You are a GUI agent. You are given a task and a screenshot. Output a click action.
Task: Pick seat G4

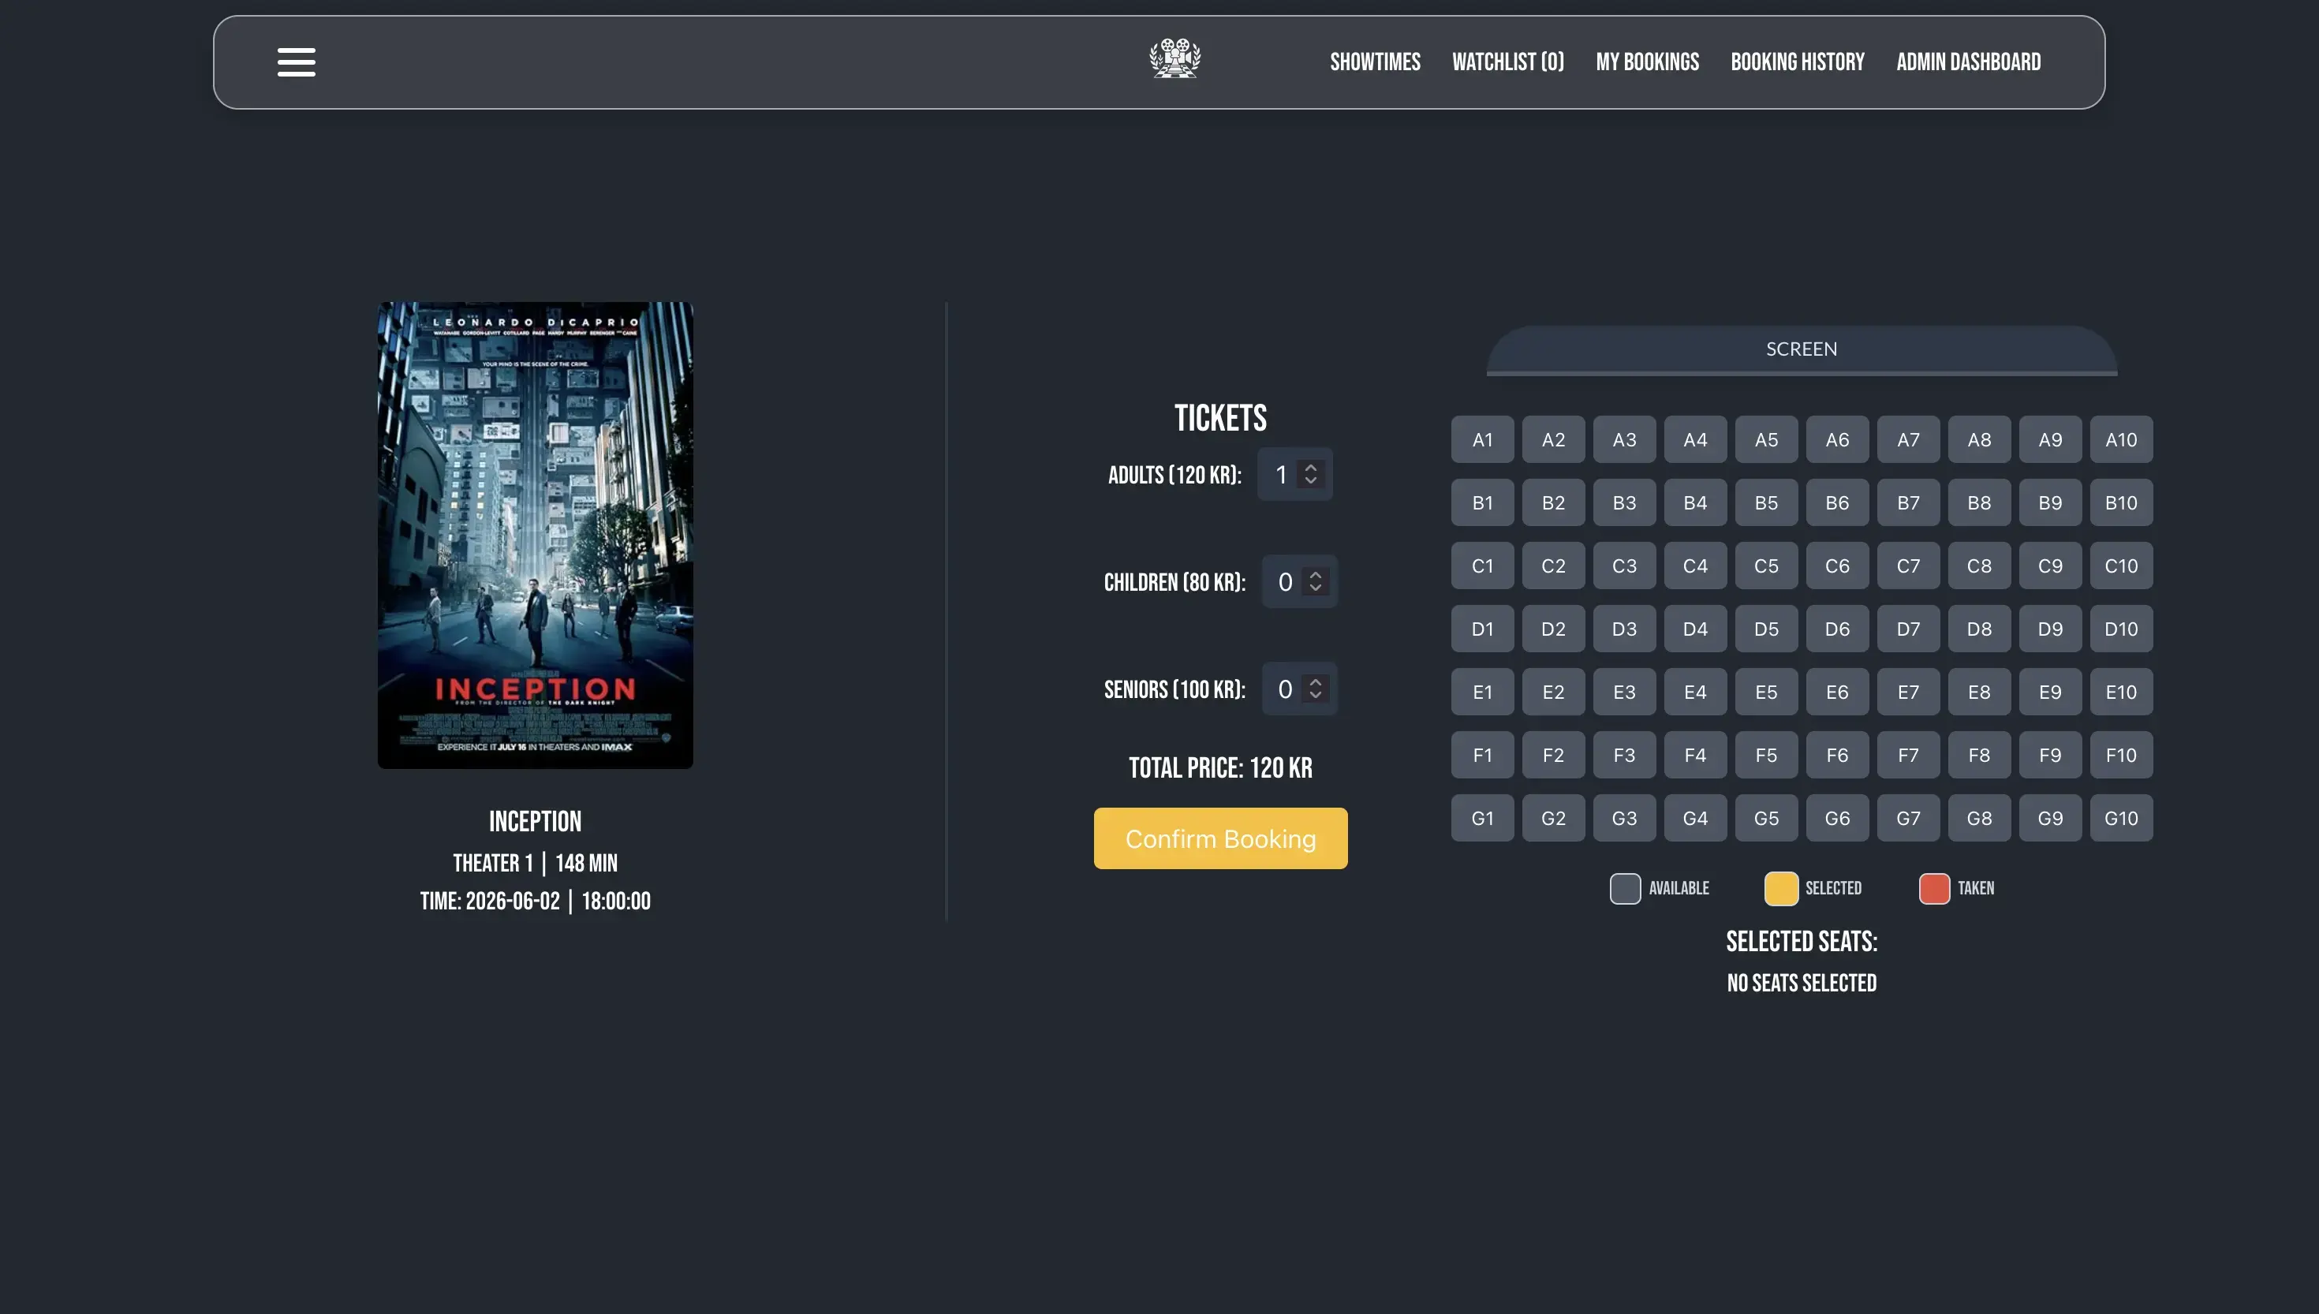tap(1694, 819)
